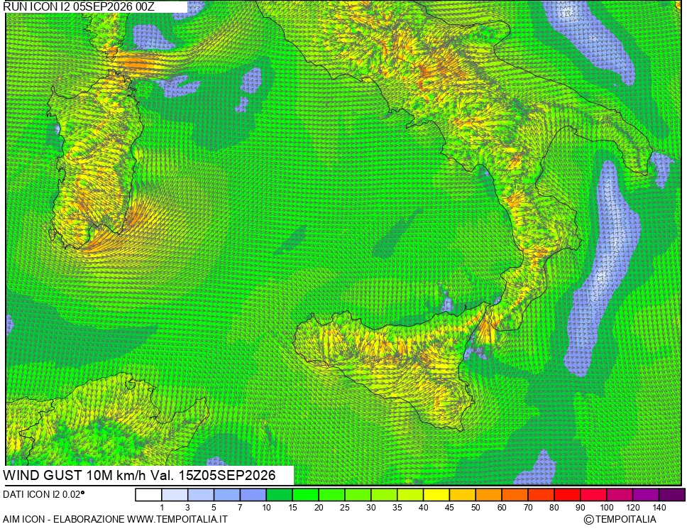Click the legend value label '70'

pos(528,508)
